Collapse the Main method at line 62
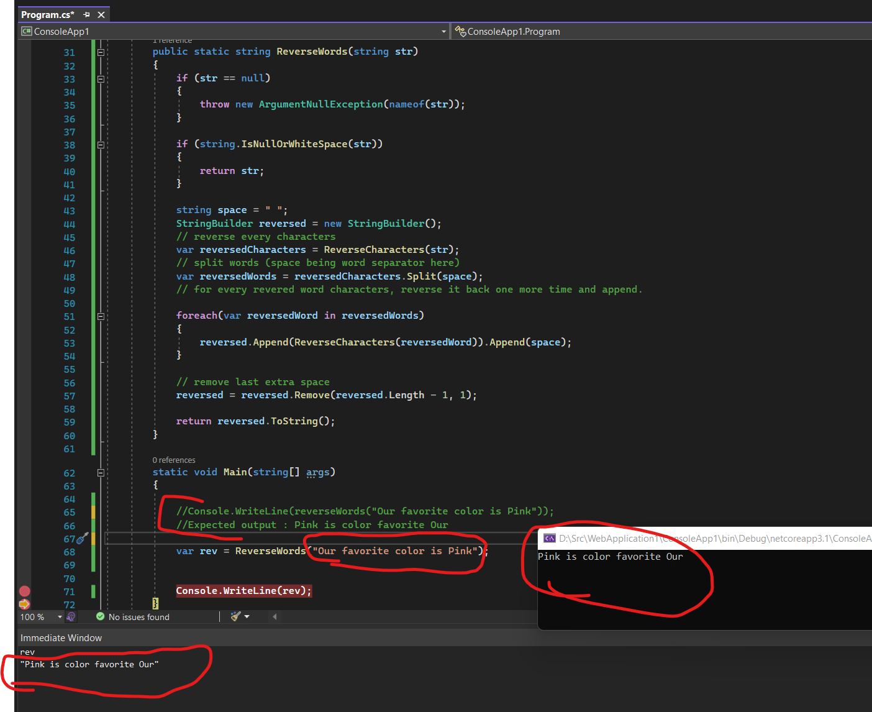Image resolution: width=872 pixels, height=712 pixels. (x=101, y=473)
